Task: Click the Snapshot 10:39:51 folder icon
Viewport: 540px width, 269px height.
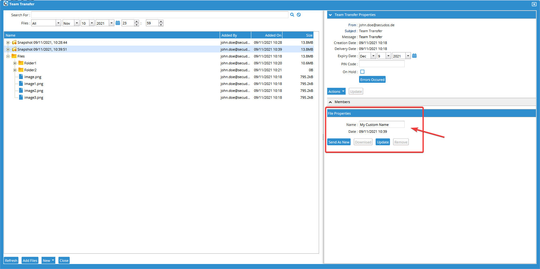Action: [x=14, y=49]
